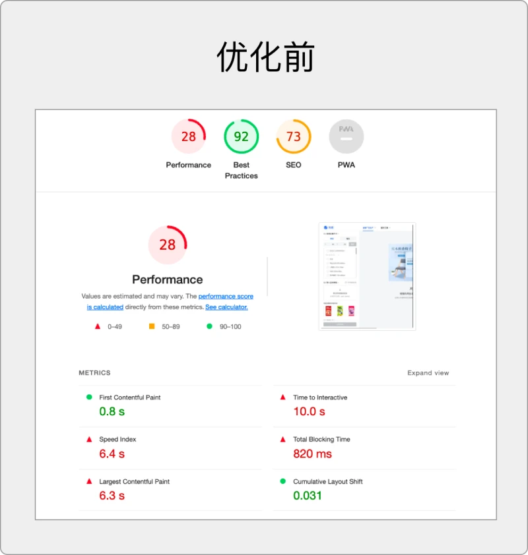
Task: Click the Best Practices label
Action: pos(242,170)
